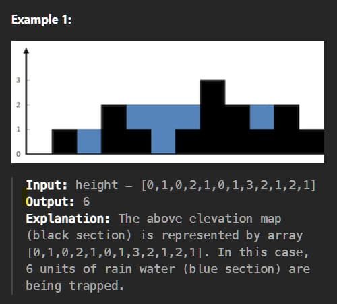The image size is (337, 304).
Task: Click the y-axis label 2
Action: [x=18, y=105]
